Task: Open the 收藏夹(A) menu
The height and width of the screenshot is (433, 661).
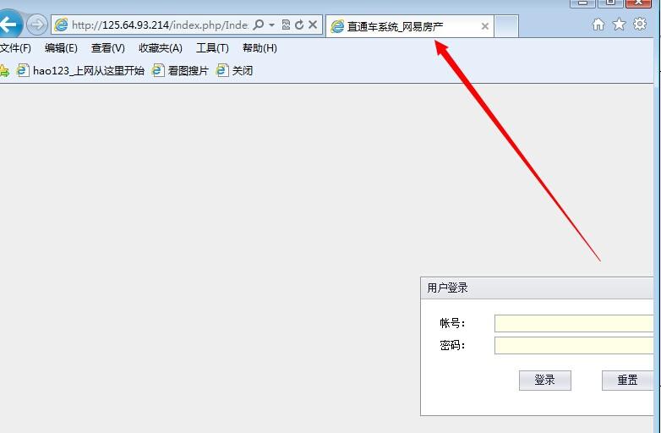Action: coord(161,48)
